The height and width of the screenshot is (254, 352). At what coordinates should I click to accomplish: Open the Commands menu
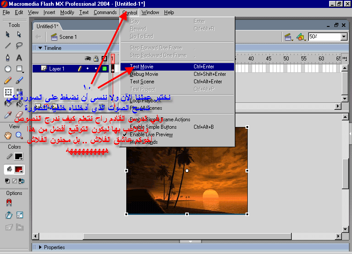[x=105, y=12]
